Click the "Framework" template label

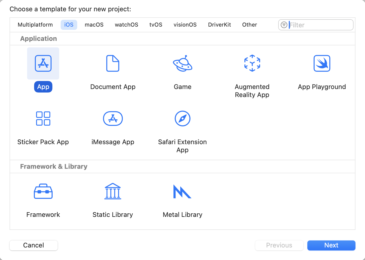point(43,215)
